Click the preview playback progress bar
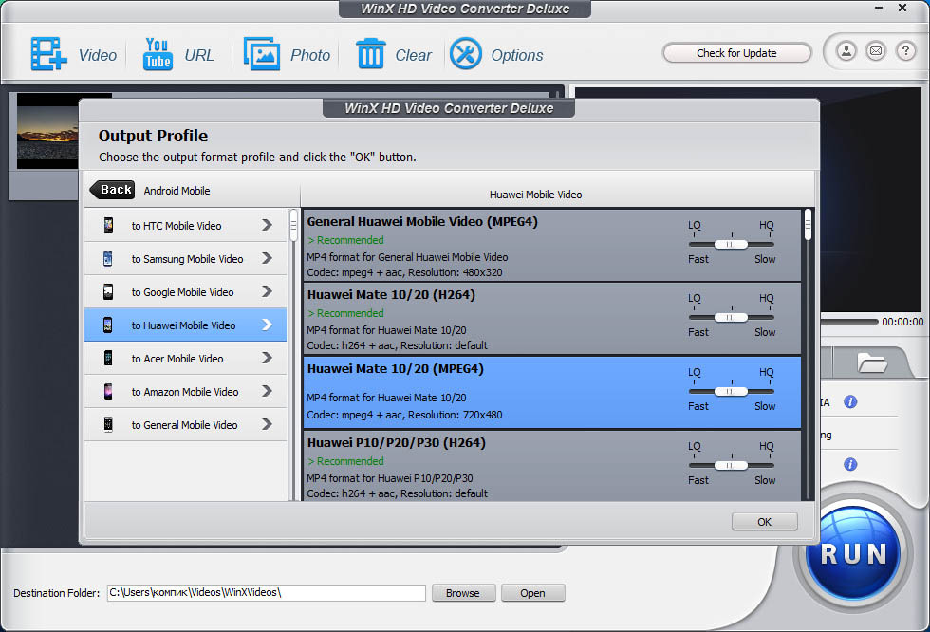This screenshot has height=632, width=930. point(848,322)
